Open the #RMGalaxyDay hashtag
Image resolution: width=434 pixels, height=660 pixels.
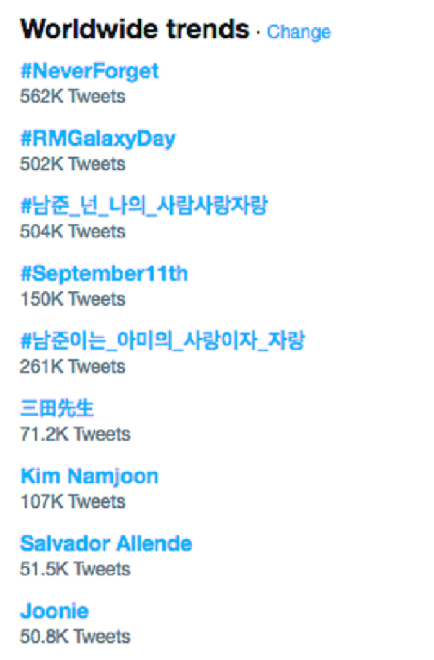[x=98, y=139]
